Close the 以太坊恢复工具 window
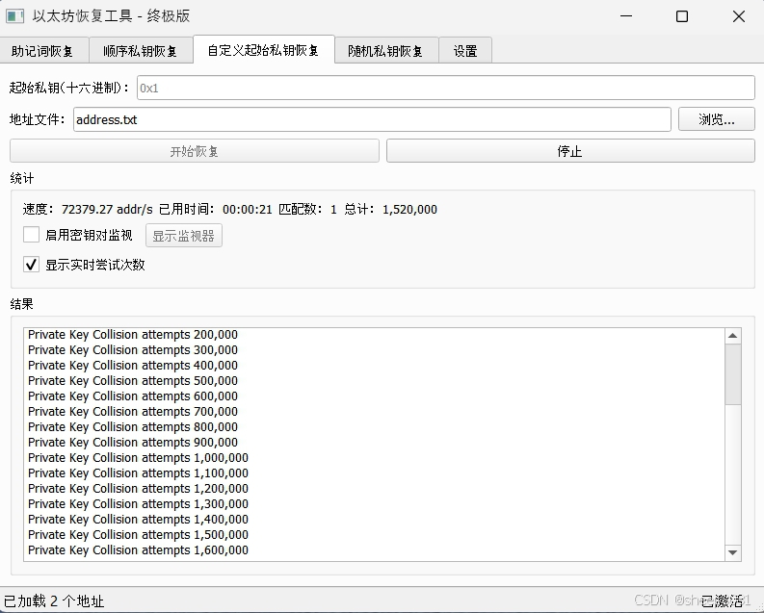Image resolution: width=764 pixels, height=613 pixels. (739, 16)
